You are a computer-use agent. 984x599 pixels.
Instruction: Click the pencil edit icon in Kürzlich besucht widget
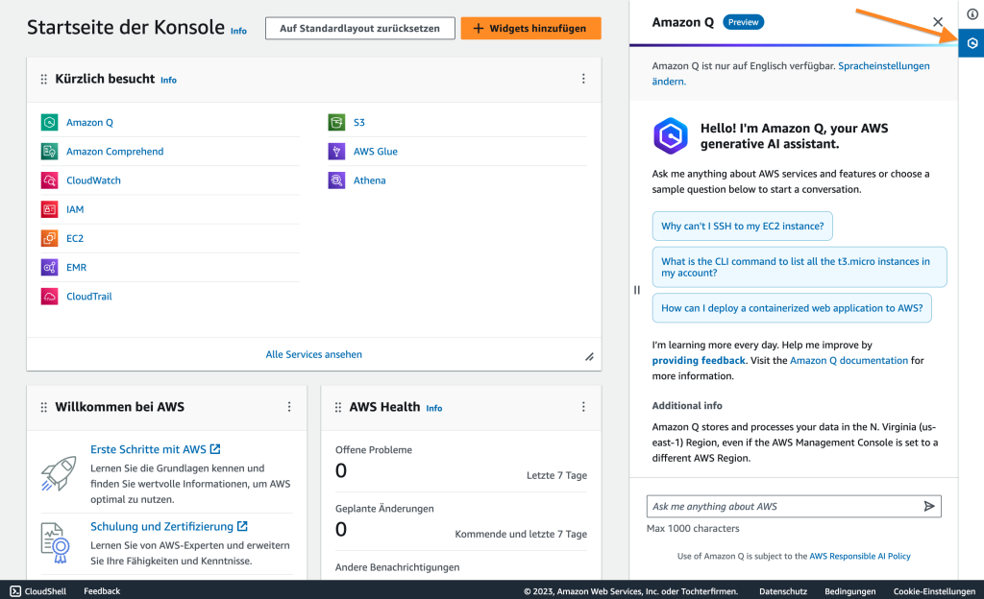pyautogui.click(x=589, y=355)
